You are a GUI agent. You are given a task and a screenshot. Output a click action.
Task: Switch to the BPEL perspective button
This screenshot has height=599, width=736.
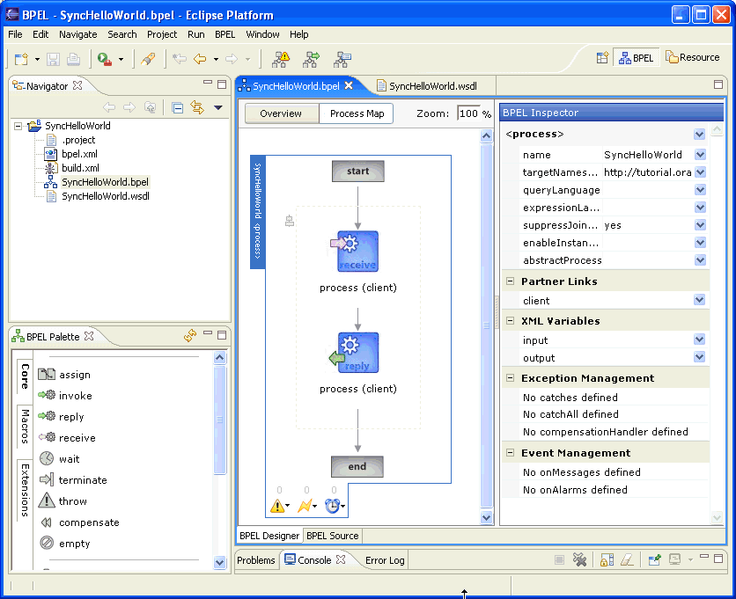coord(636,58)
